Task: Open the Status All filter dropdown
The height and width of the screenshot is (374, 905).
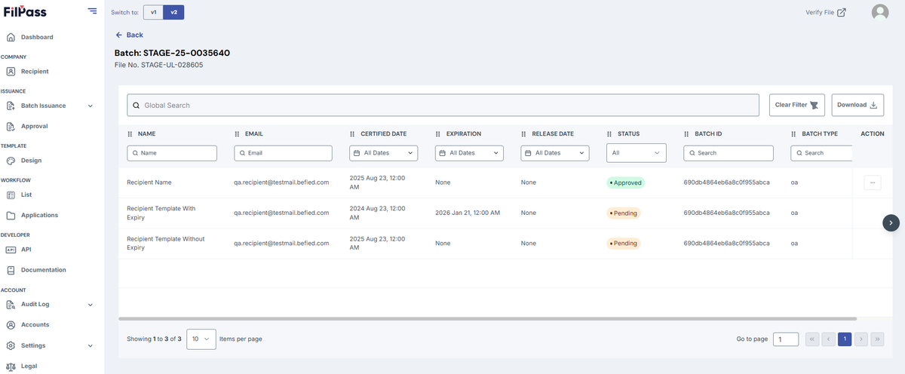Action: tap(637, 153)
